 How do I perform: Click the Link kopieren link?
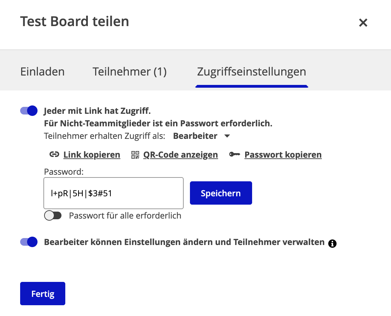[91, 155]
